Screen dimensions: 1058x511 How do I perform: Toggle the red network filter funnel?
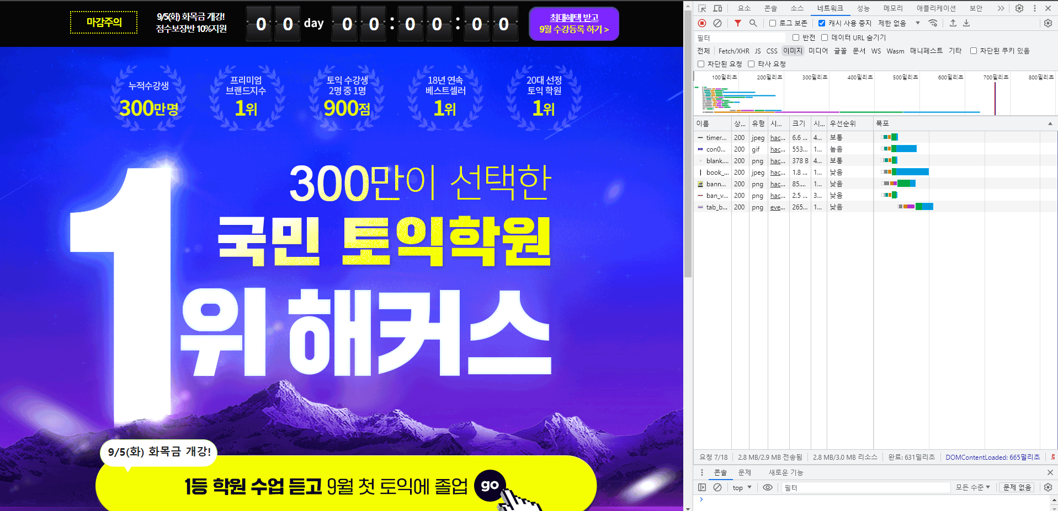(x=738, y=23)
